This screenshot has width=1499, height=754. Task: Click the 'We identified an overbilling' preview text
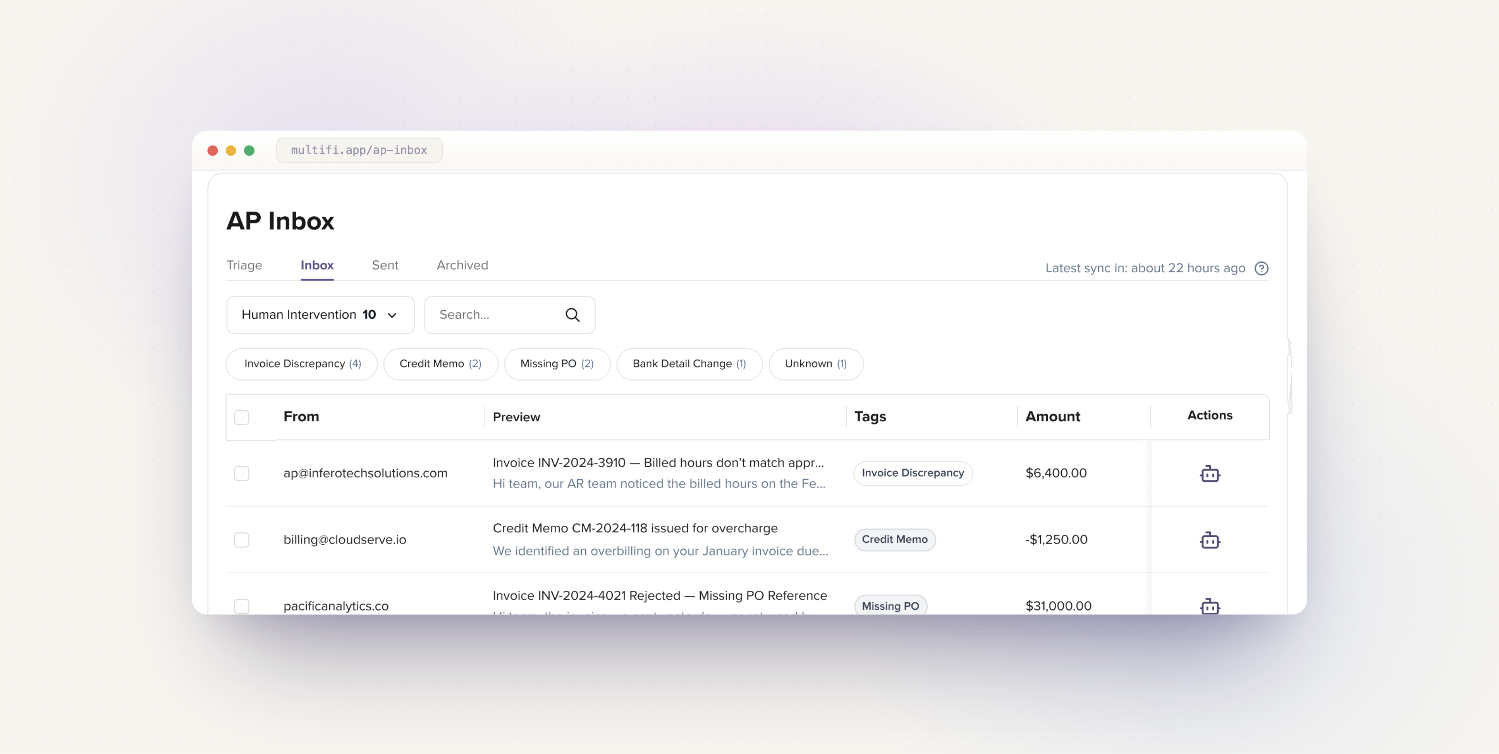click(x=660, y=551)
